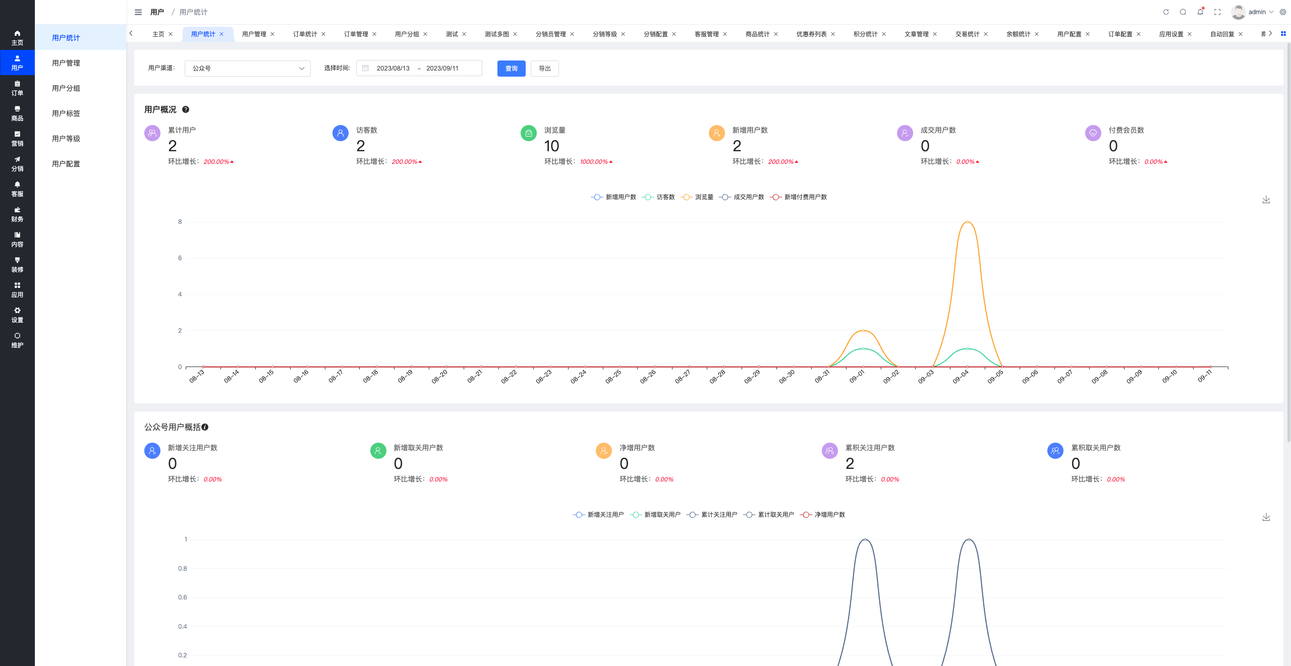Viewport: 1291px width, 666px height.
Task: Open the 用户渠道 公众号 dropdown
Action: click(x=248, y=69)
